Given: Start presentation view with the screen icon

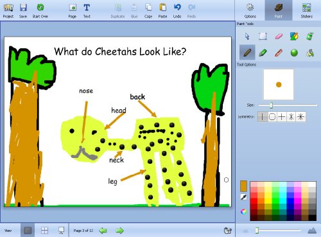Looking at the screenshot, I should click(x=61, y=231).
